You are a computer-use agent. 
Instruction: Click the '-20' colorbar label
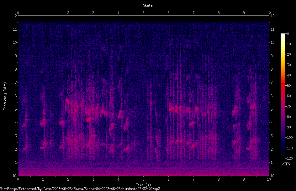pos(288,54)
